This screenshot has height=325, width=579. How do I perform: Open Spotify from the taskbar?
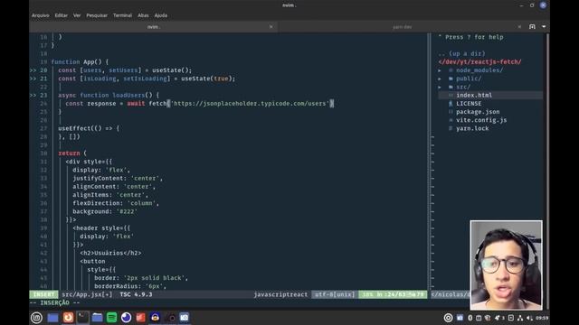click(111, 317)
